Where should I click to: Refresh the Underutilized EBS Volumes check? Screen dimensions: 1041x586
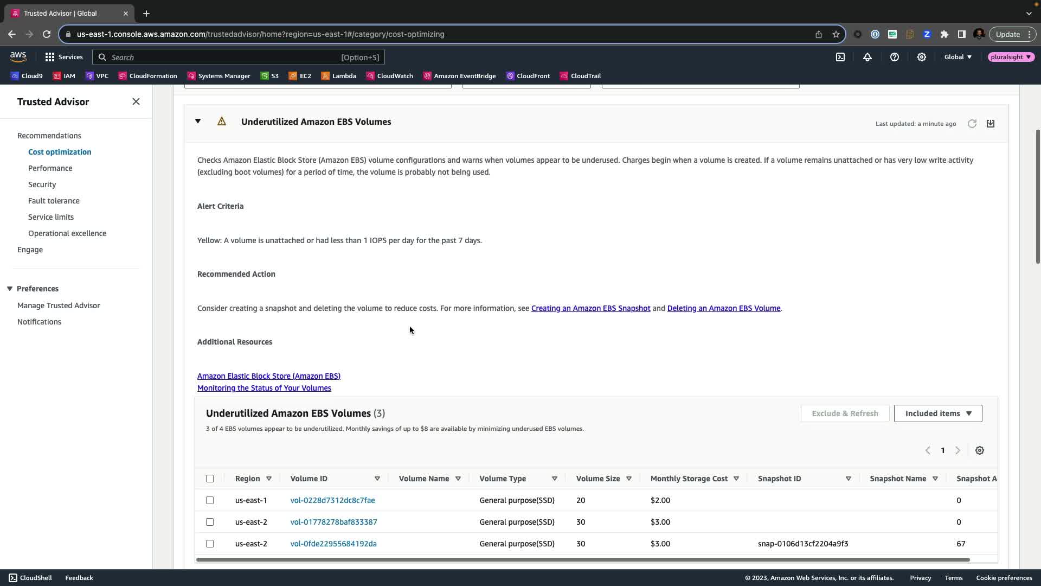pyautogui.click(x=972, y=124)
